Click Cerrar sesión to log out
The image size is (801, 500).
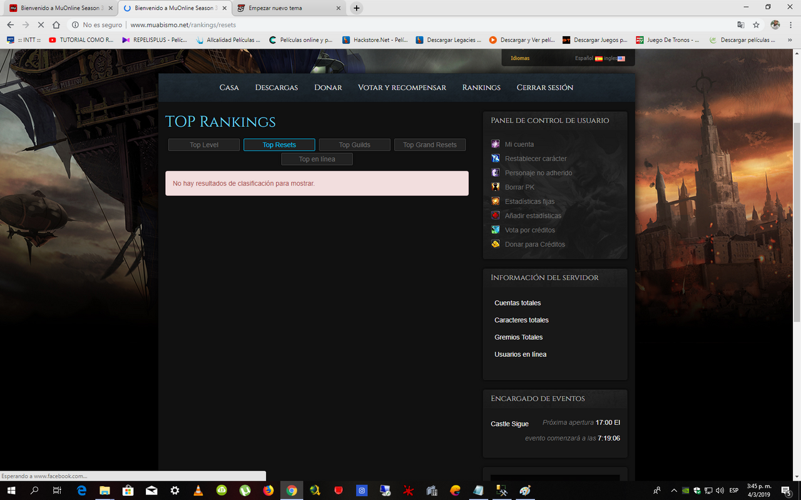pyautogui.click(x=545, y=87)
